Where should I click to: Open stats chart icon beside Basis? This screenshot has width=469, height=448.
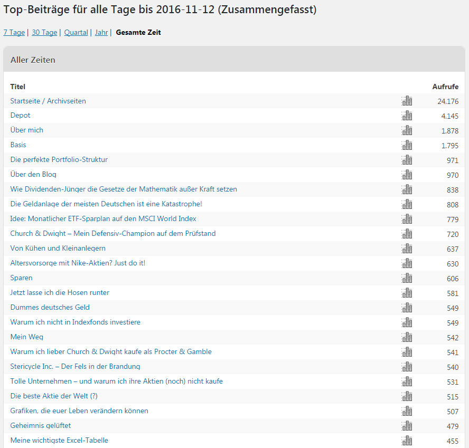pos(406,145)
